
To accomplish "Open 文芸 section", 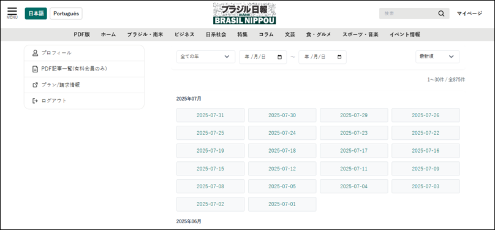I will pyautogui.click(x=290, y=35).
